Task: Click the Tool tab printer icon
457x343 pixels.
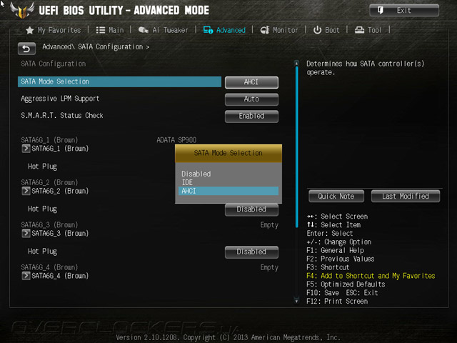Action: [359, 30]
